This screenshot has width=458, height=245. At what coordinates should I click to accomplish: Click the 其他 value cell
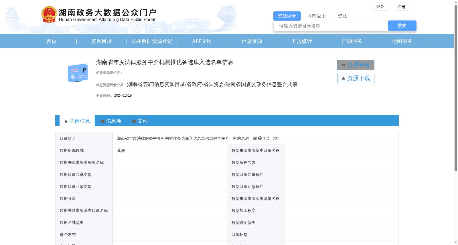click(170, 150)
